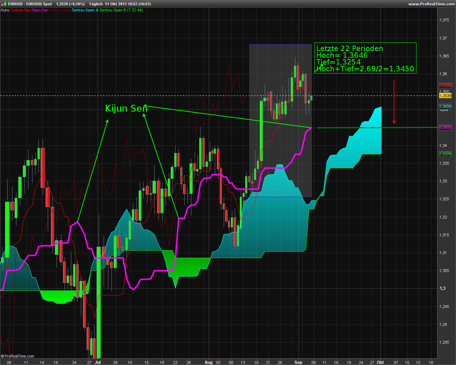The width and height of the screenshot is (456, 365).
Task: Click the 1,32 price axis label
Action: pyautogui.click(x=443, y=217)
